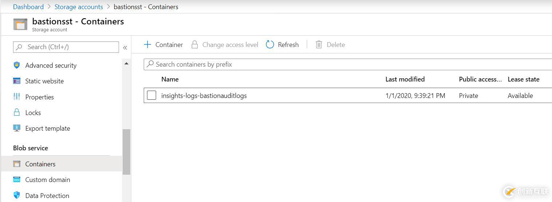Click the Static website icon
Screen dimensions: 552x202
[17, 81]
